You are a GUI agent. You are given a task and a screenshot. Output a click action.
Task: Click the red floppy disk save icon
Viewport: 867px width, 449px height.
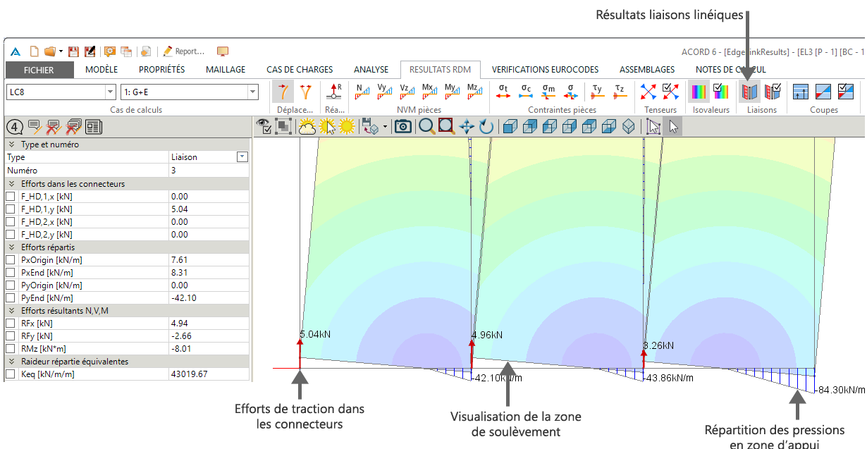[73, 51]
